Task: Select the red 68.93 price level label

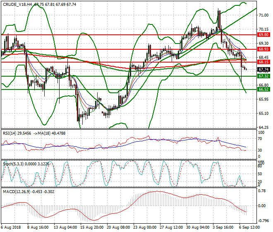Action: pos(263,49)
